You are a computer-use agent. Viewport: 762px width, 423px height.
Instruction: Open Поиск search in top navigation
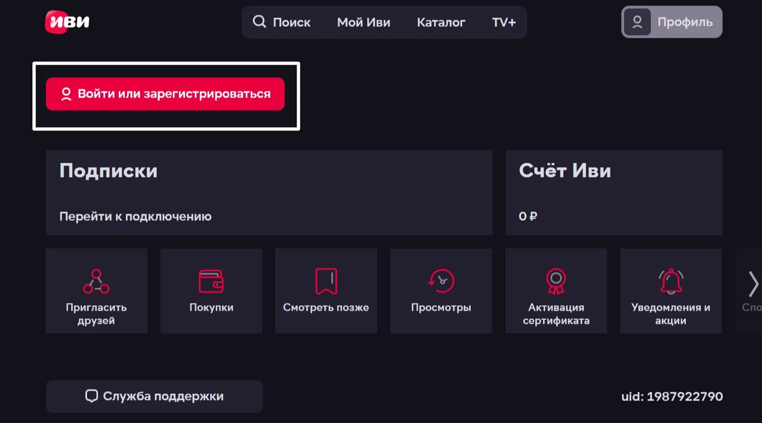(281, 22)
